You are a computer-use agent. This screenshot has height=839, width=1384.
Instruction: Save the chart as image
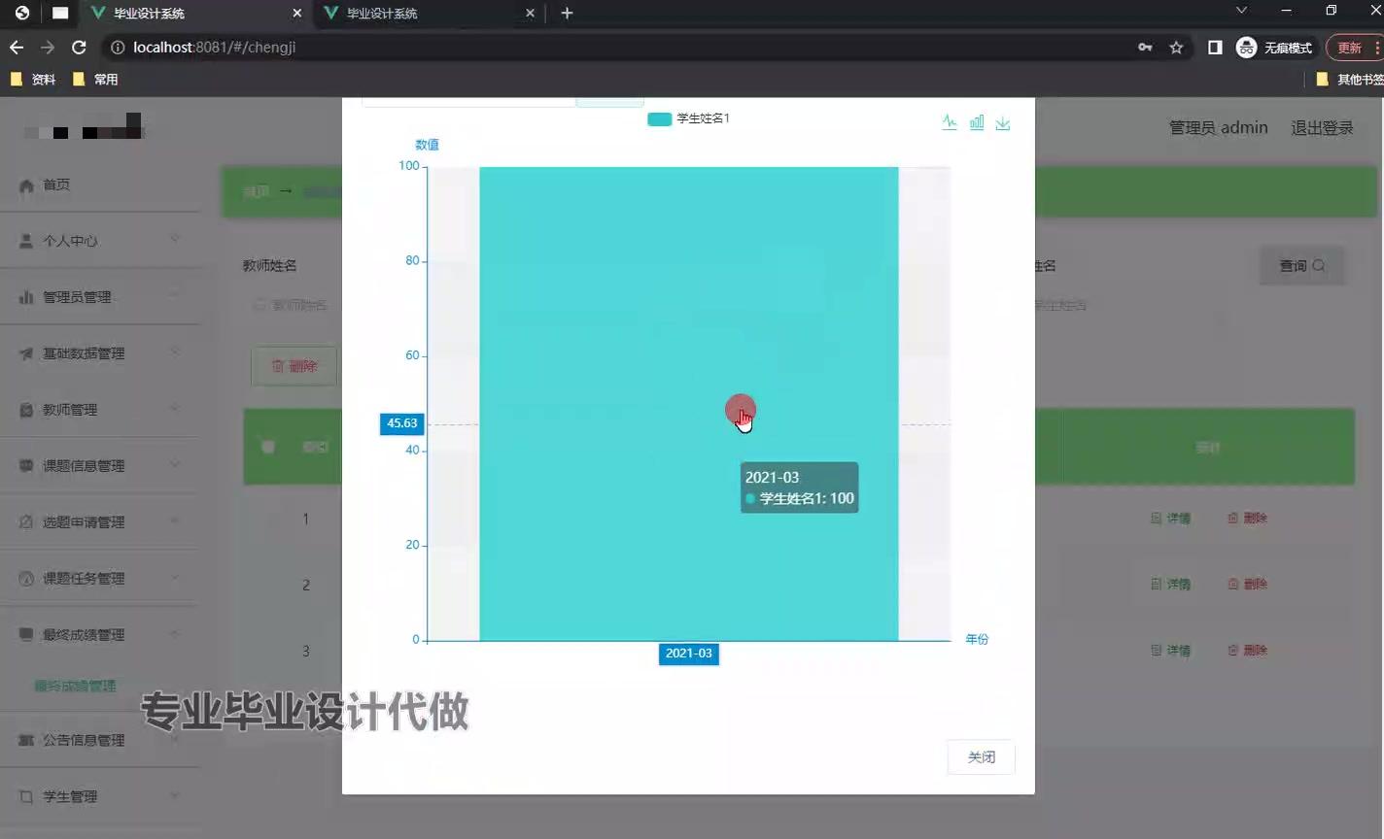pyautogui.click(x=1003, y=122)
